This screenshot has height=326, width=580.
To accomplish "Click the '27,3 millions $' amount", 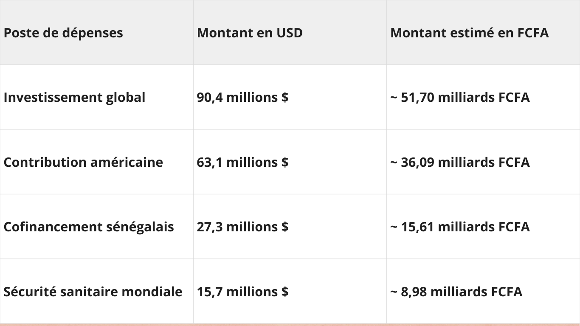I will 242,227.
